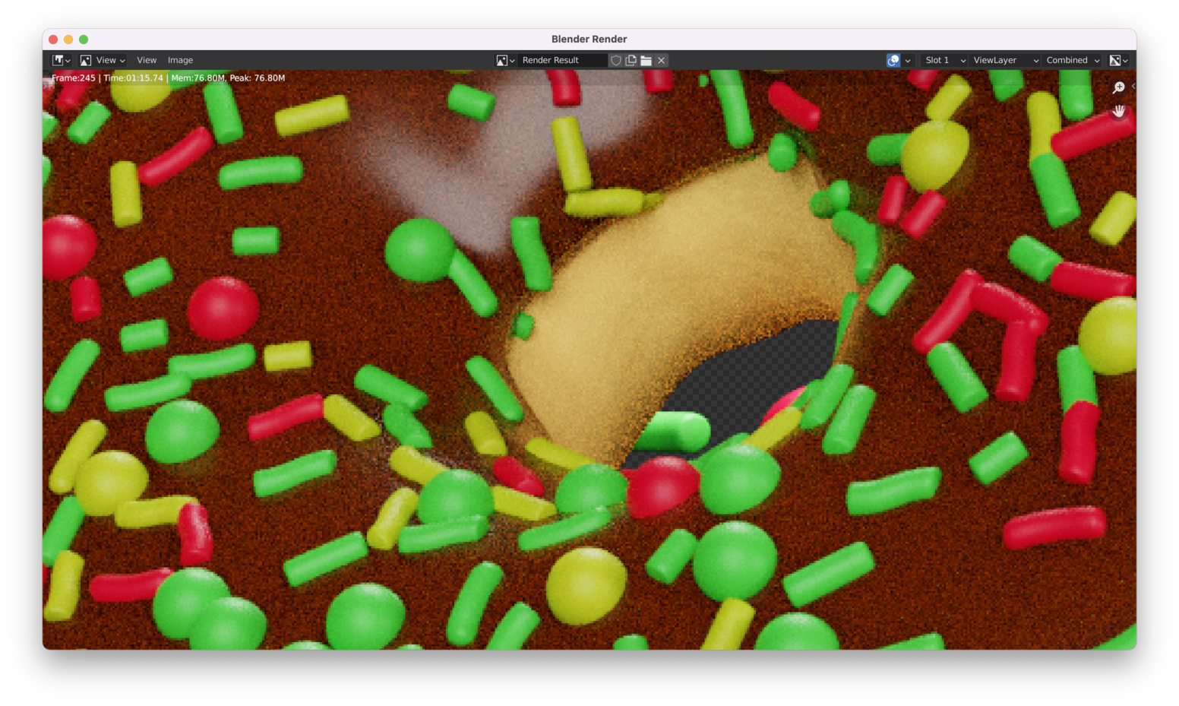Open the View mode dropdown
Screen dimensions: 1179x706
tap(103, 60)
